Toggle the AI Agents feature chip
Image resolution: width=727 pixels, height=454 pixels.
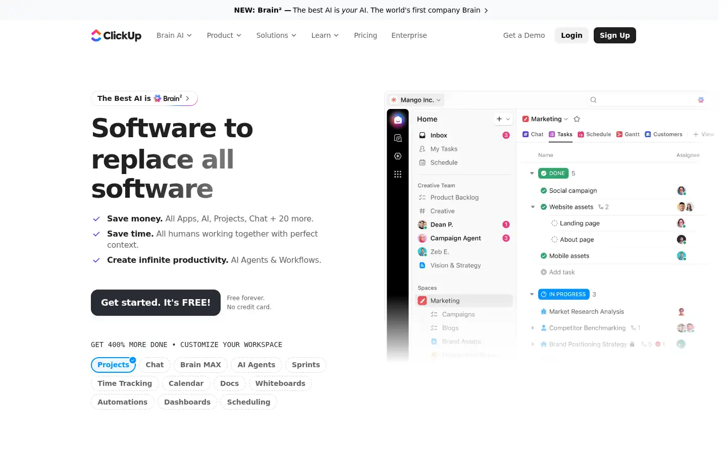tap(256, 365)
